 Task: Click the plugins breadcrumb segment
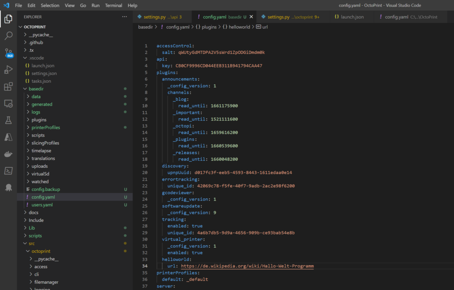click(209, 27)
